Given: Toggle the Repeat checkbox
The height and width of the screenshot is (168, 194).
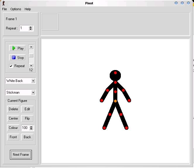Looking at the screenshot, I should (x=11, y=66).
